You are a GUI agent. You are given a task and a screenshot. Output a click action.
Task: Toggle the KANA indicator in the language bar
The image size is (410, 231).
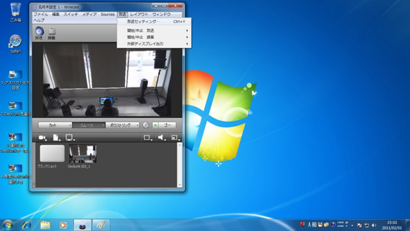click(x=340, y=226)
